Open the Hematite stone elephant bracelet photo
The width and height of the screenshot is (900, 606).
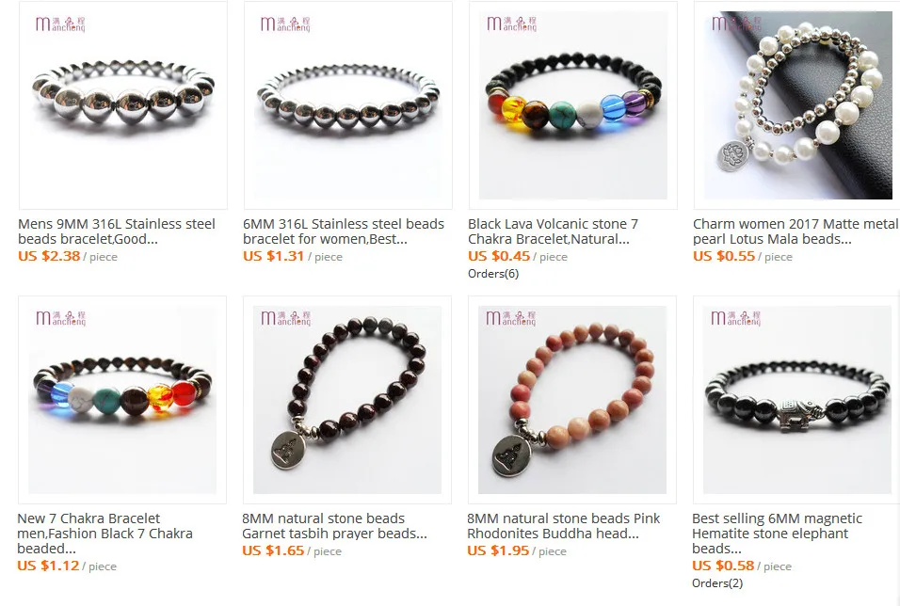point(796,400)
